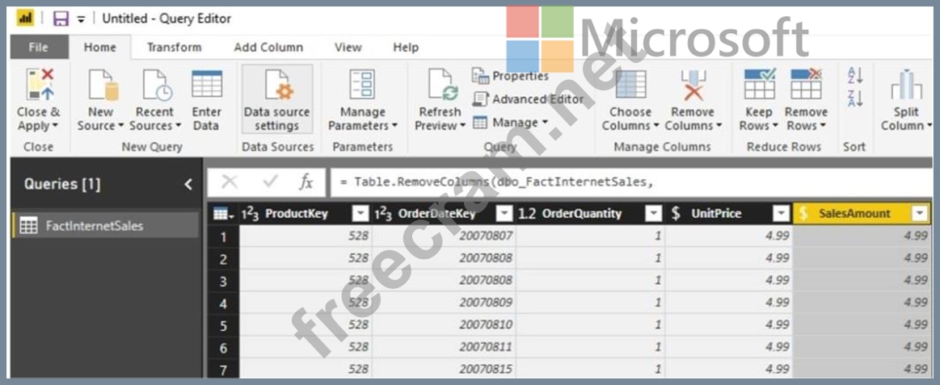Click UnitPrice currency type icon
The image size is (940, 385).
tap(676, 214)
